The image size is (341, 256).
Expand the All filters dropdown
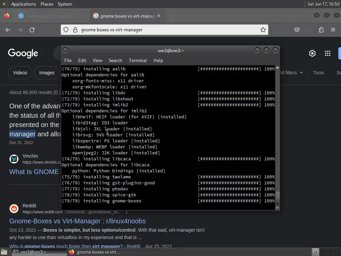(x=291, y=73)
